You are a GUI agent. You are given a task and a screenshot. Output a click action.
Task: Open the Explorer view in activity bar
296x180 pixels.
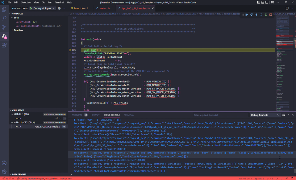pos(4,9)
